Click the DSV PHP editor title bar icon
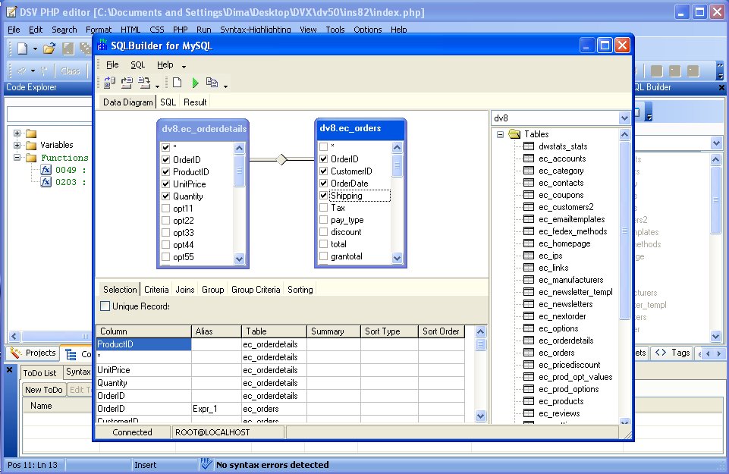 [11, 11]
